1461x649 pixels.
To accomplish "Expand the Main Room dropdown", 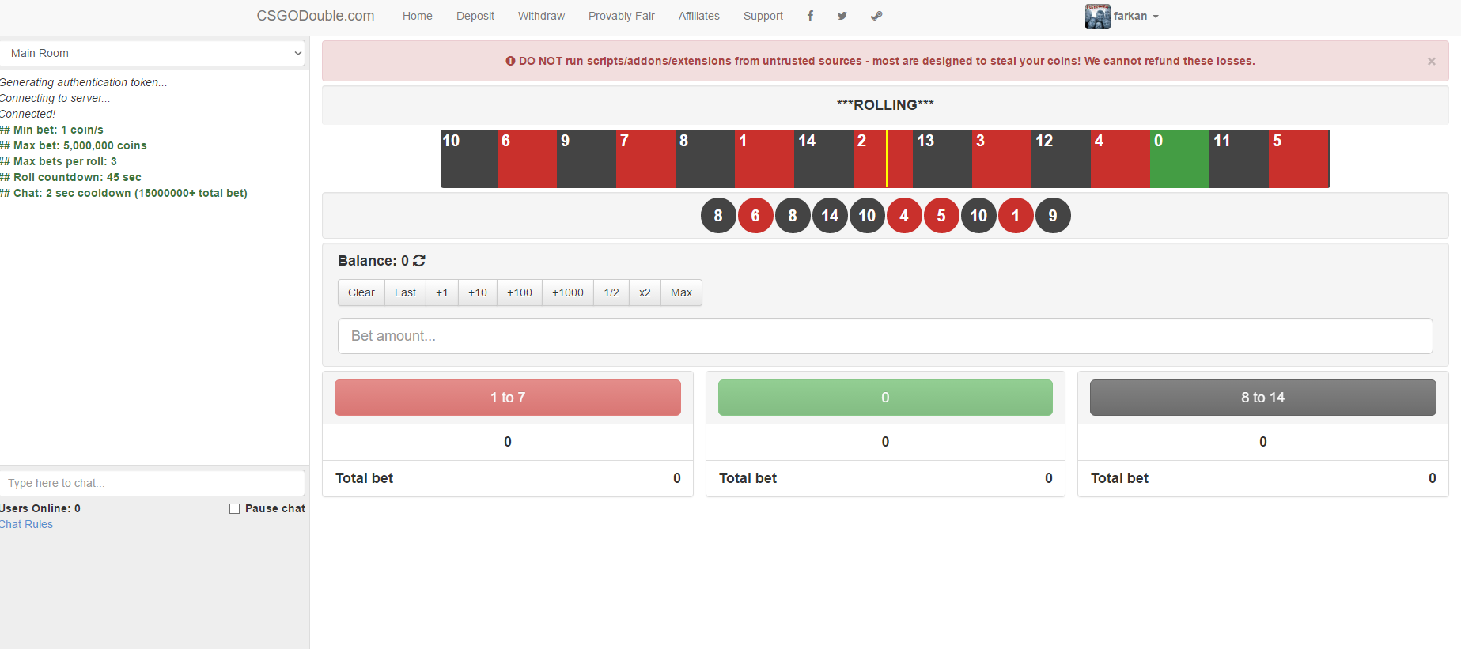I will pos(152,53).
